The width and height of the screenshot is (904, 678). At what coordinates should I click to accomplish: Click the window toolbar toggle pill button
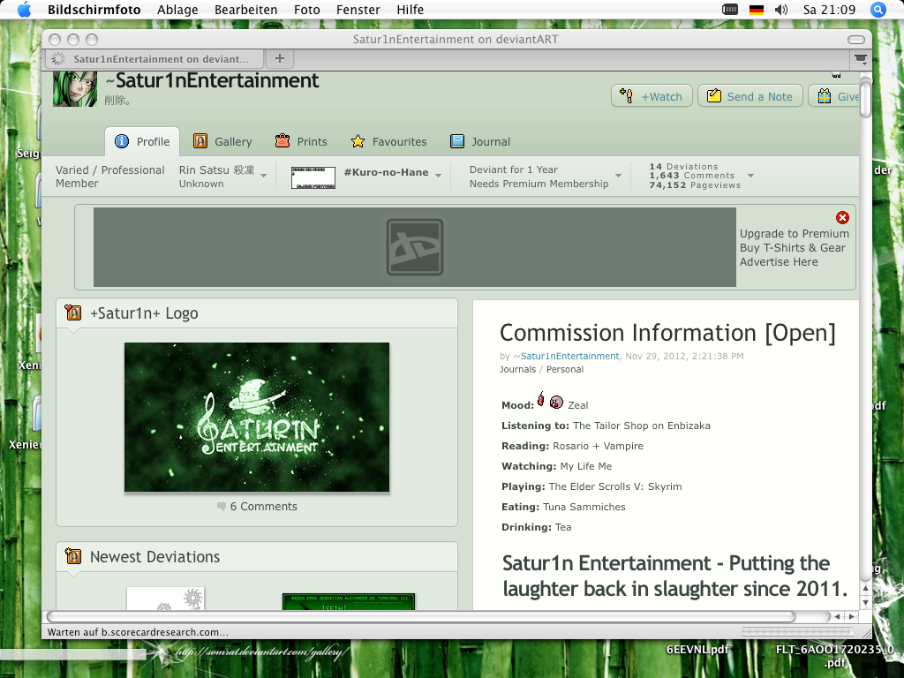point(856,39)
